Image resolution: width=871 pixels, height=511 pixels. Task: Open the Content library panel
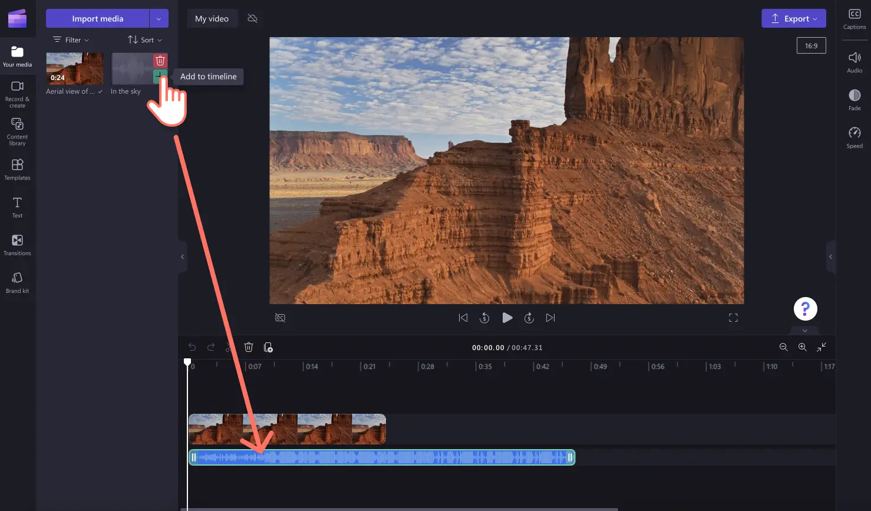[x=17, y=131]
